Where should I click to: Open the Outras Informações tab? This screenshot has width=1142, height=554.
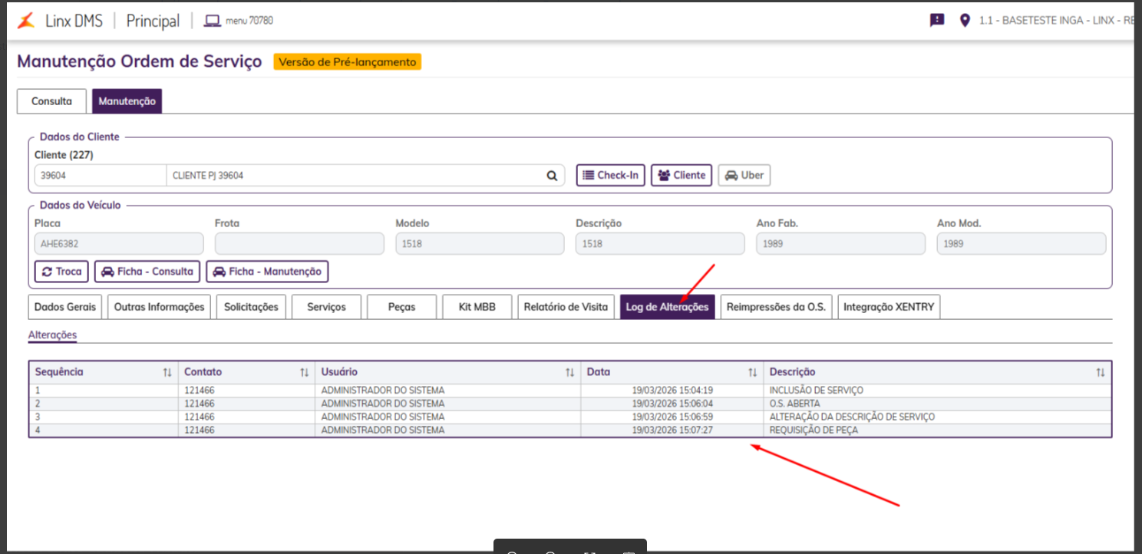coord(160,307)
